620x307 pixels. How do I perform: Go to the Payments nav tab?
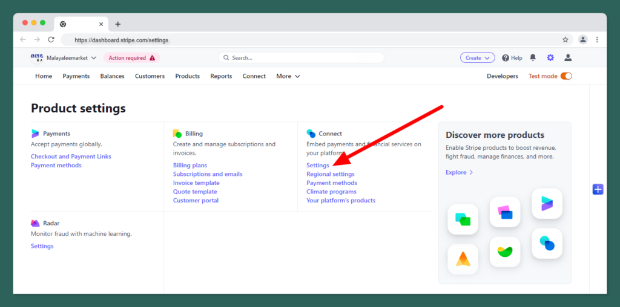coord(76,76)
